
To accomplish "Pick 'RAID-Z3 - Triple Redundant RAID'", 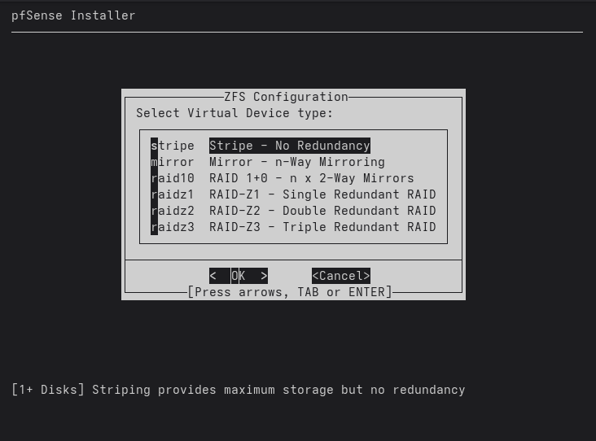I will pyautogui.click(x=322, y=227).
